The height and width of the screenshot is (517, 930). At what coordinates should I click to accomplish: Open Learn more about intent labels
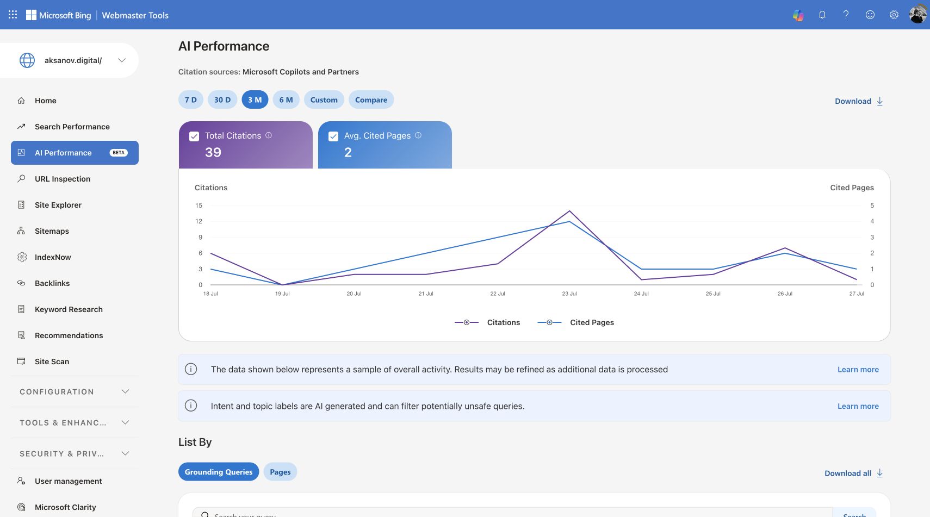(858, 406)
